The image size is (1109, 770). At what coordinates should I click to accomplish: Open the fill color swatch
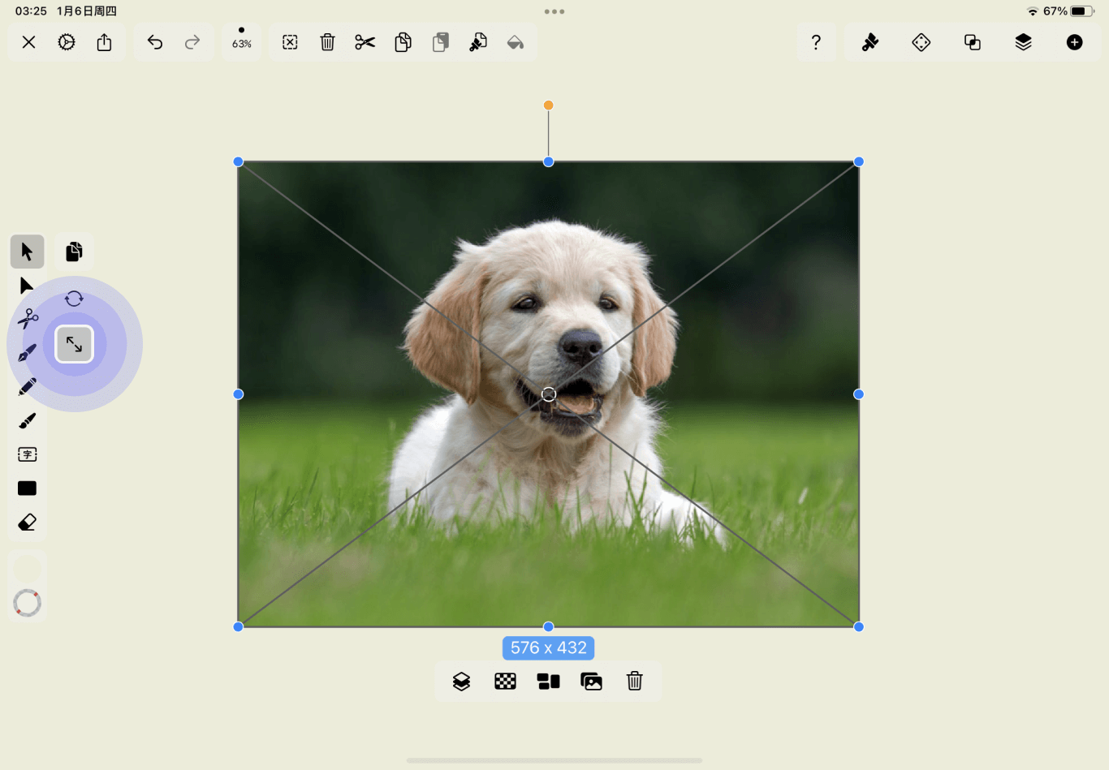pos(27,569)
